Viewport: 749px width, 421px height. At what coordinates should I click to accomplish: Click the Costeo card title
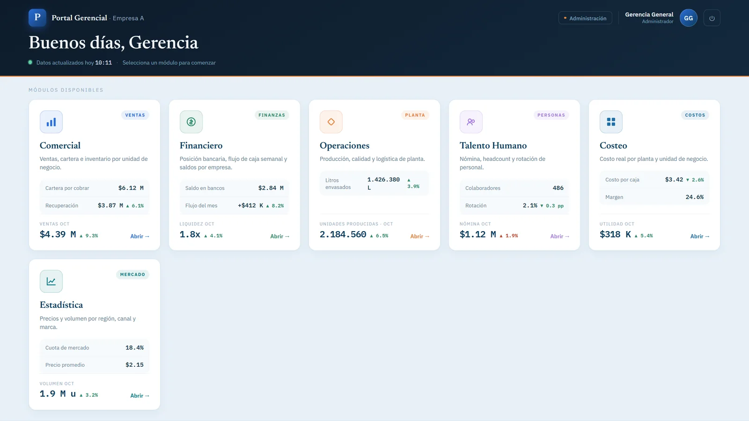(613, 145)
